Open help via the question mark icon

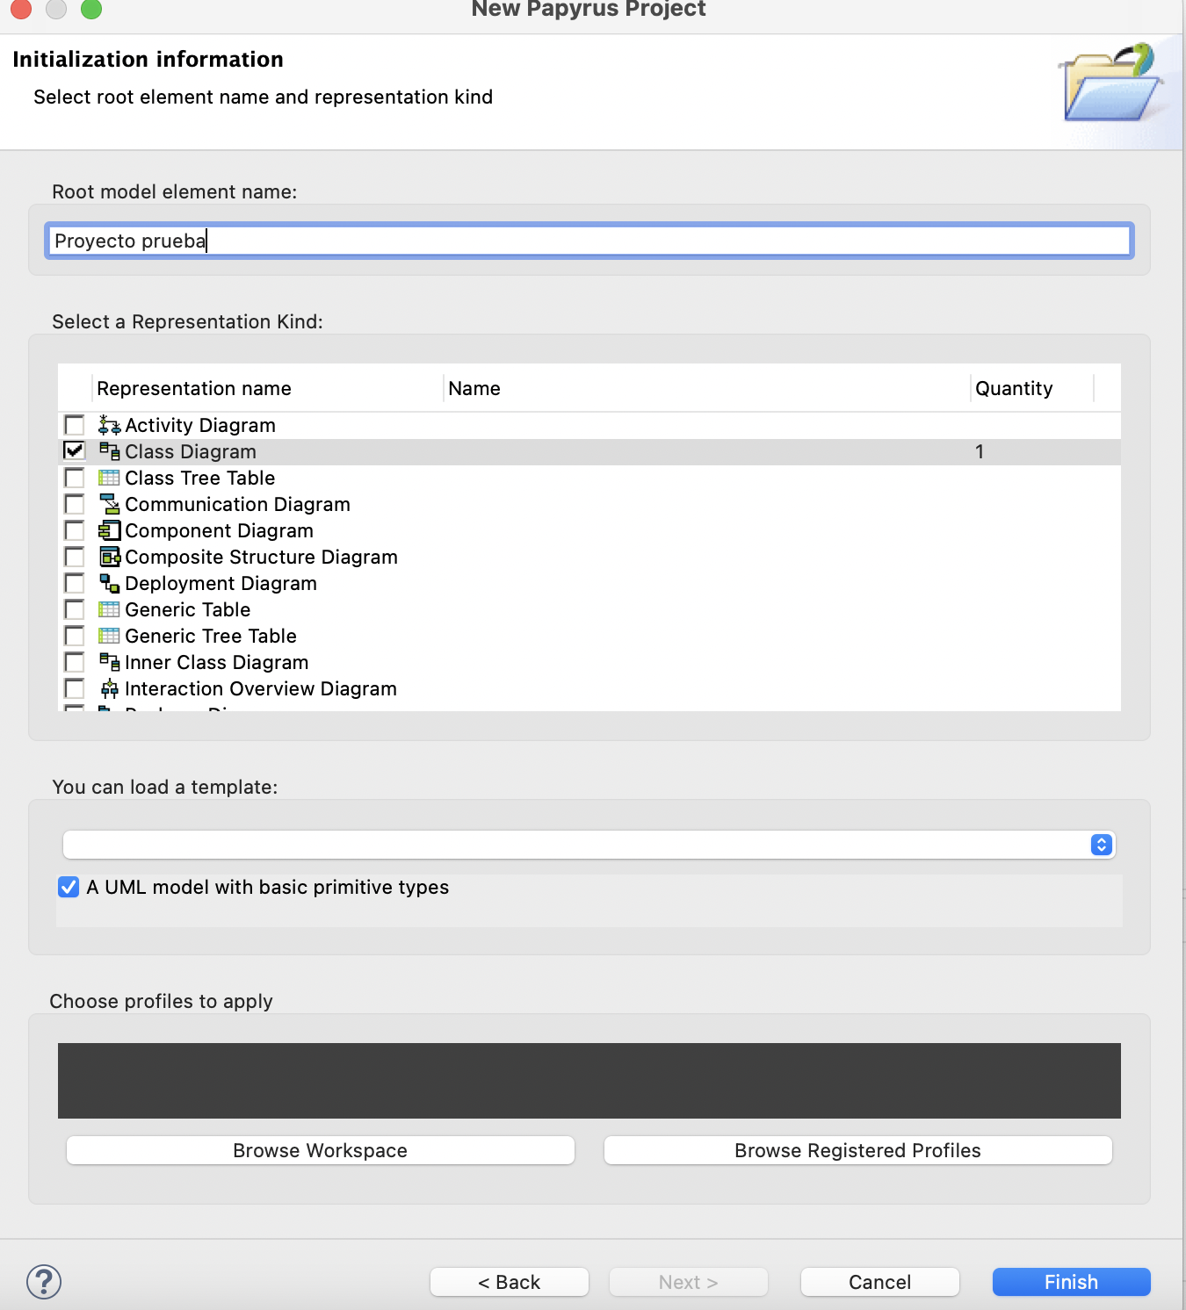44,1282
